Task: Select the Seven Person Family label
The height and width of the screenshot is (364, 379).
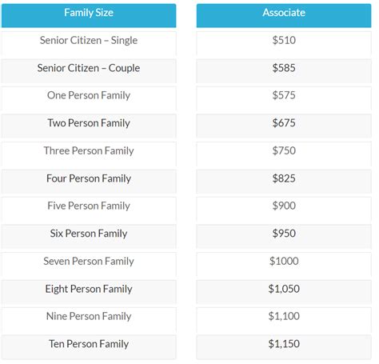Action: point(89,262)
